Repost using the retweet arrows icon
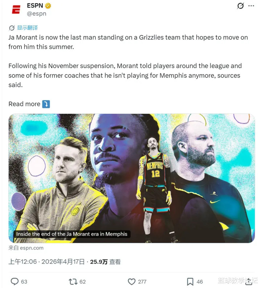The width and height of the screenshot is (261, 288). [73, 281]
